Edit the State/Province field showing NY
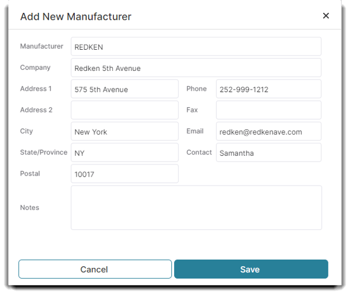The width and height of the screenshot is (350, 302). 124,152
